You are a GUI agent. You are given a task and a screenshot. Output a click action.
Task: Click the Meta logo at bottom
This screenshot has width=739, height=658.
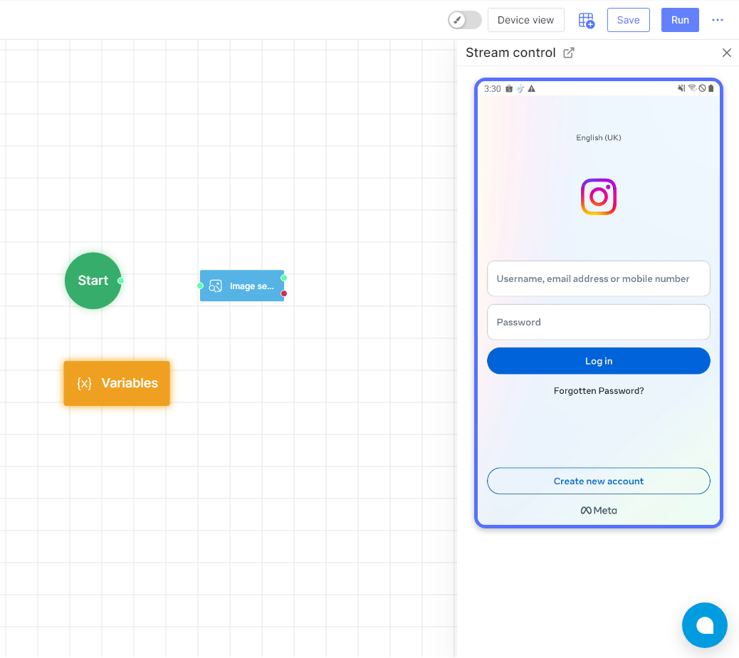pyautogui.click(x=599, y=511)
